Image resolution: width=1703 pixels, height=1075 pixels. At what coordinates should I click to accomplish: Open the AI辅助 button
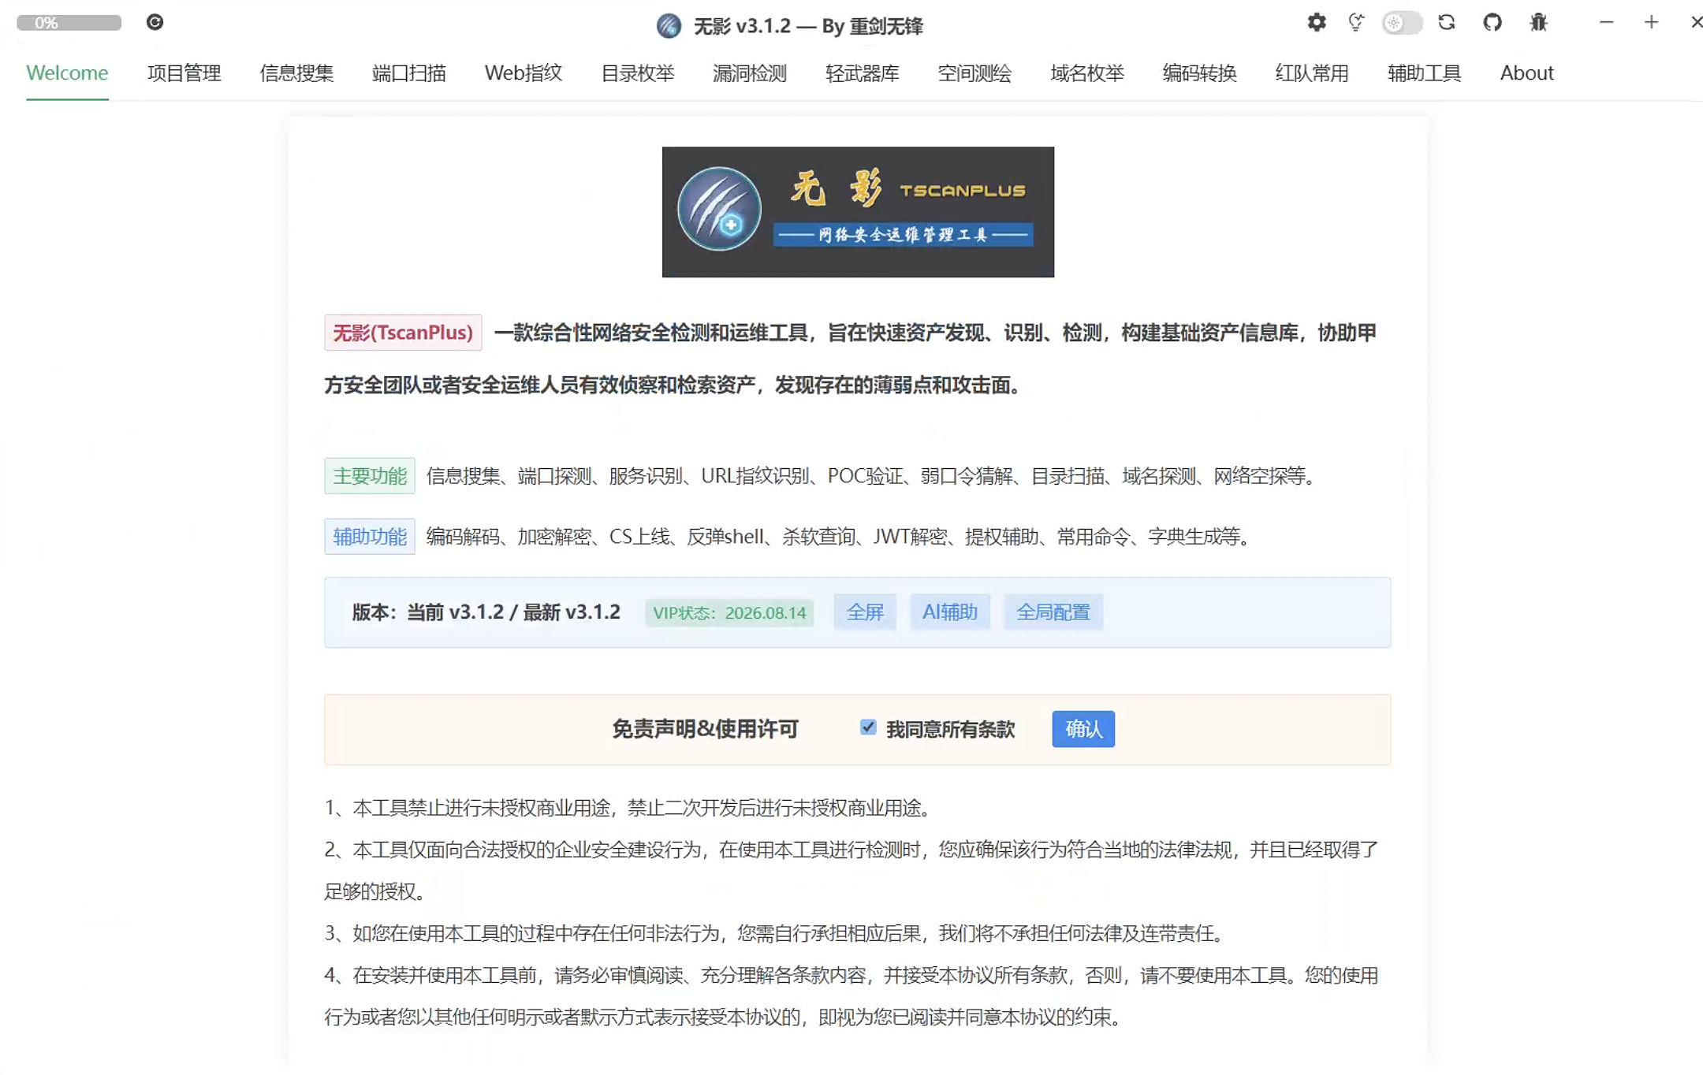coord(949,612)
